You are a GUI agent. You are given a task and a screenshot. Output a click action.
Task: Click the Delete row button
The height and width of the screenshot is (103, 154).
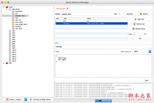(140, 24)
